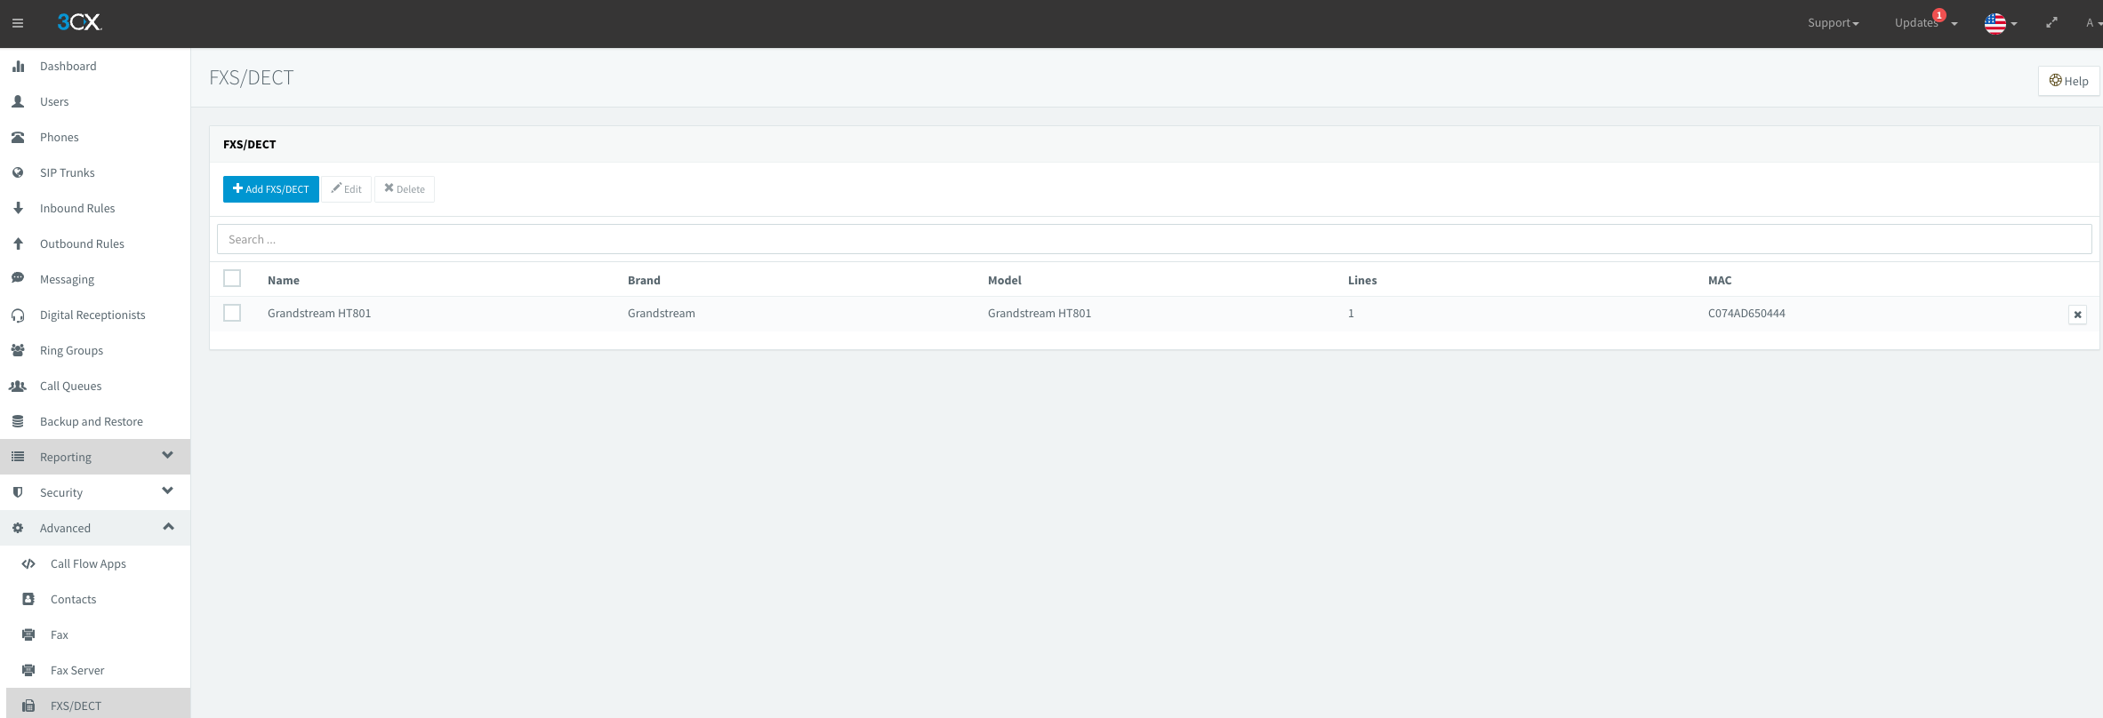This screenshot has height=718, width=2103.
Task: Open Ring Groups in the sidebar
Action: 71,350
